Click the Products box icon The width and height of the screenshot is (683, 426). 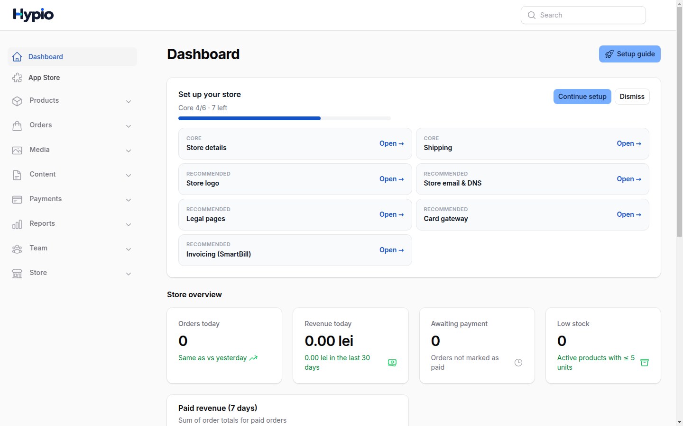point(17,101)
